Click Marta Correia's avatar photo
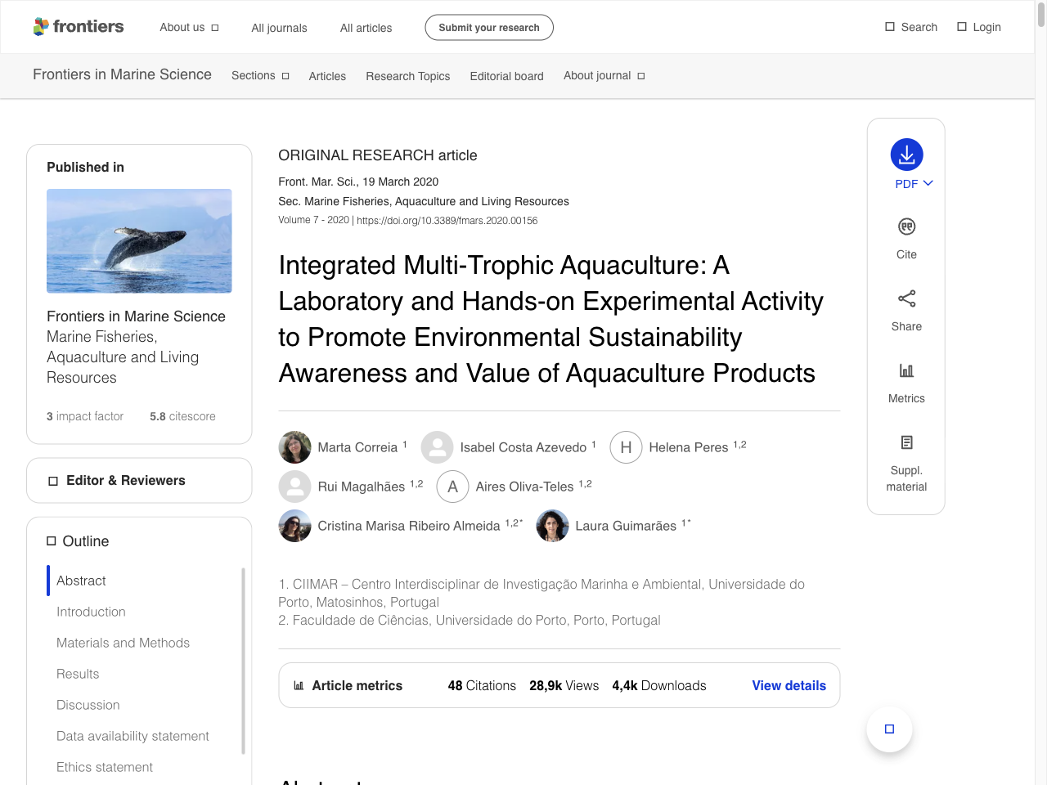 tap(294, 447)
